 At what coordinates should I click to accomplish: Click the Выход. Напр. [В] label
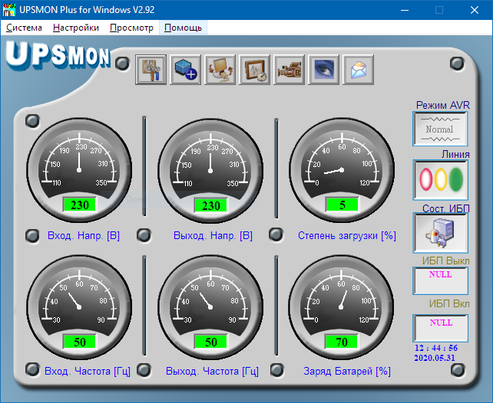(x=213, y=235)
